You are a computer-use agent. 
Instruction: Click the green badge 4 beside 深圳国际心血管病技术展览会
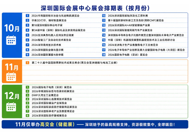pos(27,99)
